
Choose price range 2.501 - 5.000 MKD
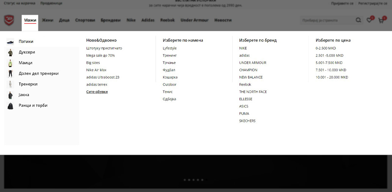(x=329, y=56)
